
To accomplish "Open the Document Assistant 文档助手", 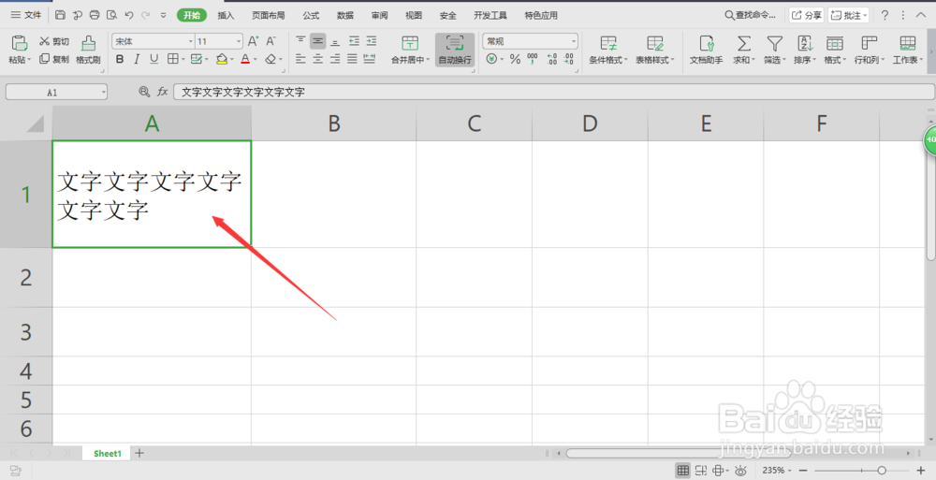I will 706,50.
